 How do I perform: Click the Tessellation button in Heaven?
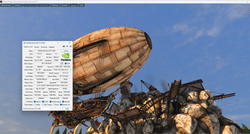tap(43, 5)
